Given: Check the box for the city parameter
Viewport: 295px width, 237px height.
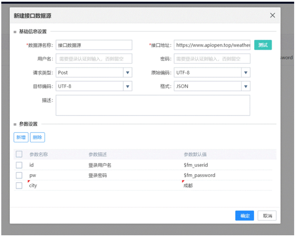Looking at the screenshot, I should pyautogui.click(x=19, y=186).
